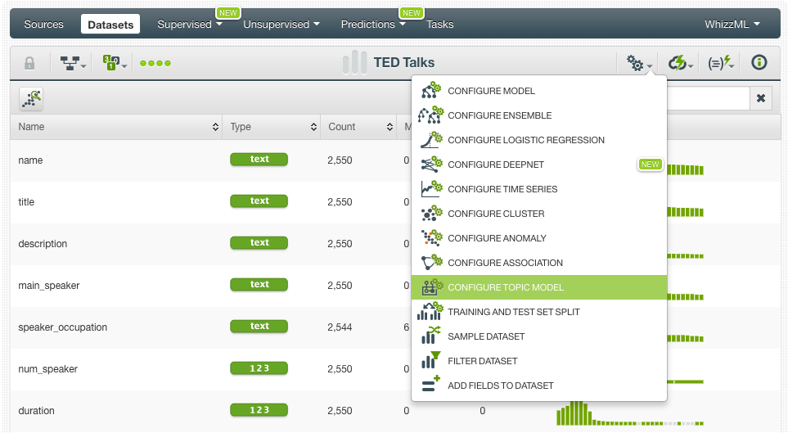The width and height of the screenshot is (788, 433).
Task: Open the Tasks link
Action: pos(439,25)
